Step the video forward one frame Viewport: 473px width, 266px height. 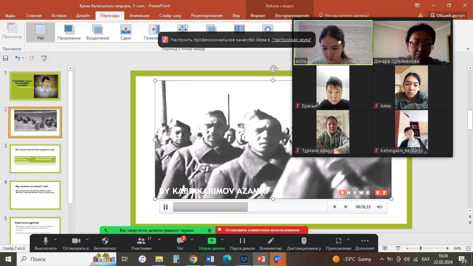pyautogui.click(x=346, y=207)
